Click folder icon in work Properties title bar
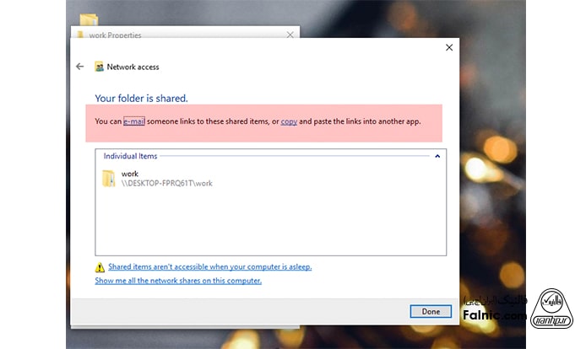Screen dimensions: 586x349 coord(80,35)
